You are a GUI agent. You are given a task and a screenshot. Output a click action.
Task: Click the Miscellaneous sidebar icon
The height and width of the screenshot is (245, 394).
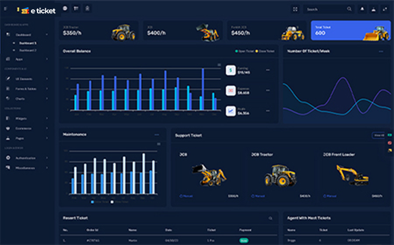[8, 167]
